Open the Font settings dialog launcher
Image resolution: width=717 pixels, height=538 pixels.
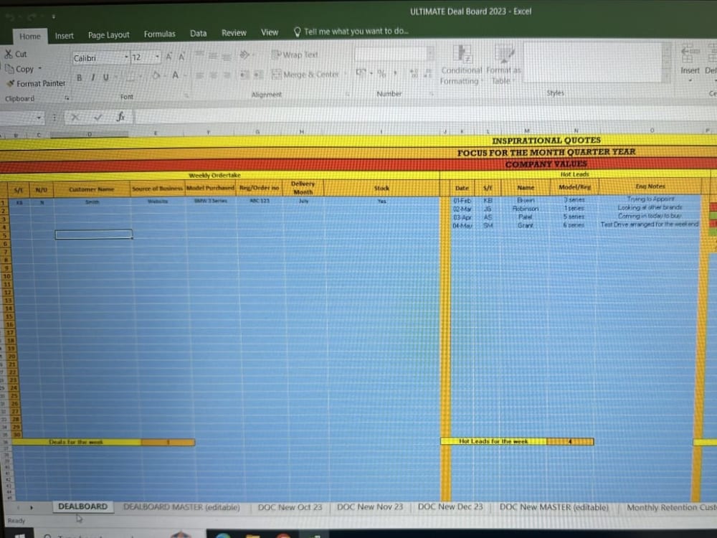(x=186, y=95)
